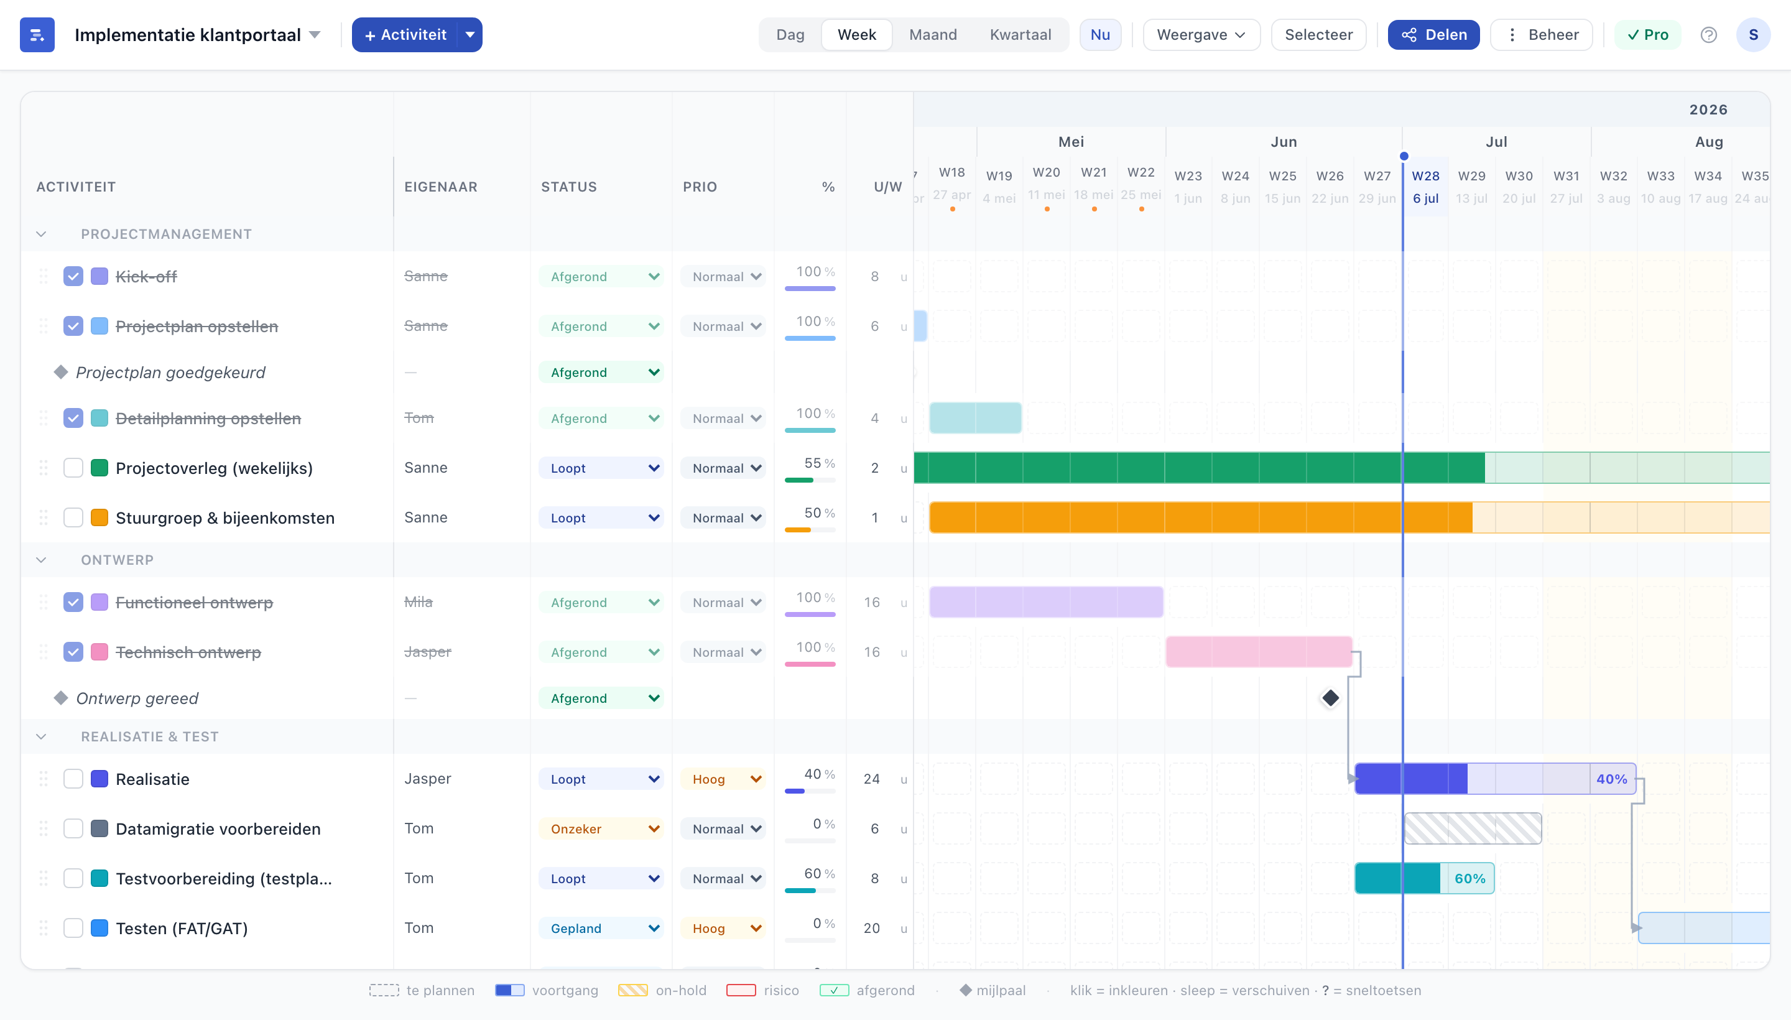Viewport: 1791px width, 1020px height.
Task: Open the Beheer menu with three dots
Action: (1541, 35)
